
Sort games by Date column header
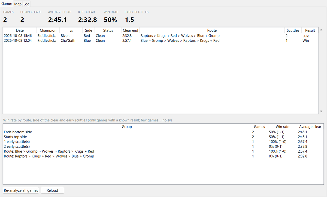[20, 30]
